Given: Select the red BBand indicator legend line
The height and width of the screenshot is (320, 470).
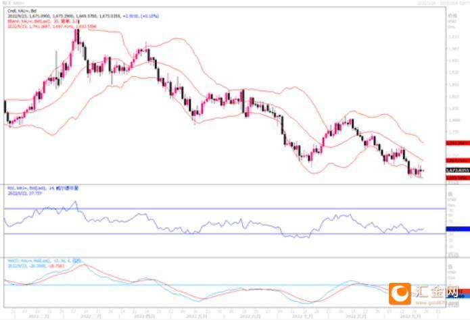Looking at the screenshot, I should 43,22.
